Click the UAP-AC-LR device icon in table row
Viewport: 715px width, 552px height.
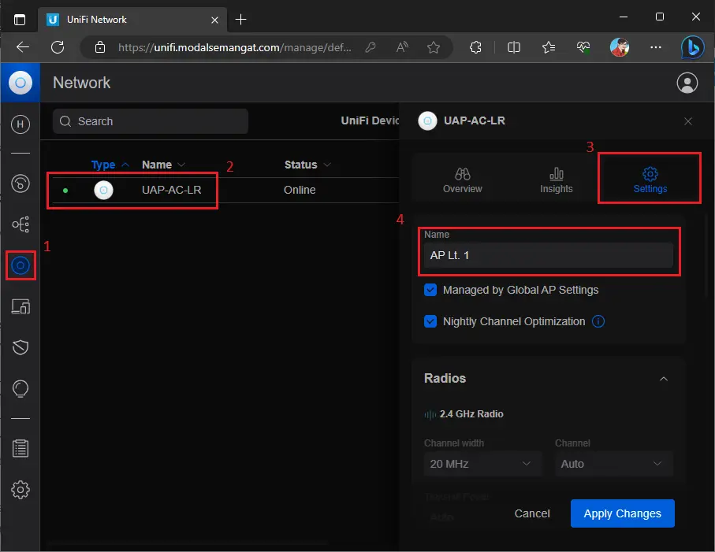[x=103, y=190]
